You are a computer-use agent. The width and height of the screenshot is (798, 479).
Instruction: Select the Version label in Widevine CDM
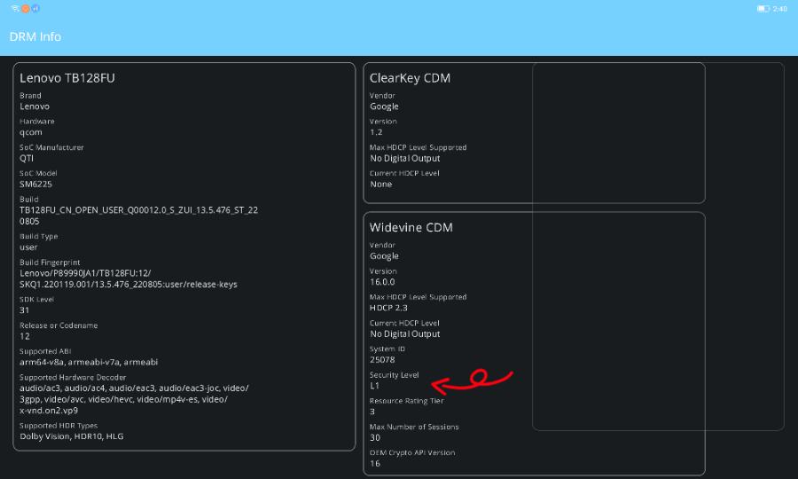click(383, 271)
